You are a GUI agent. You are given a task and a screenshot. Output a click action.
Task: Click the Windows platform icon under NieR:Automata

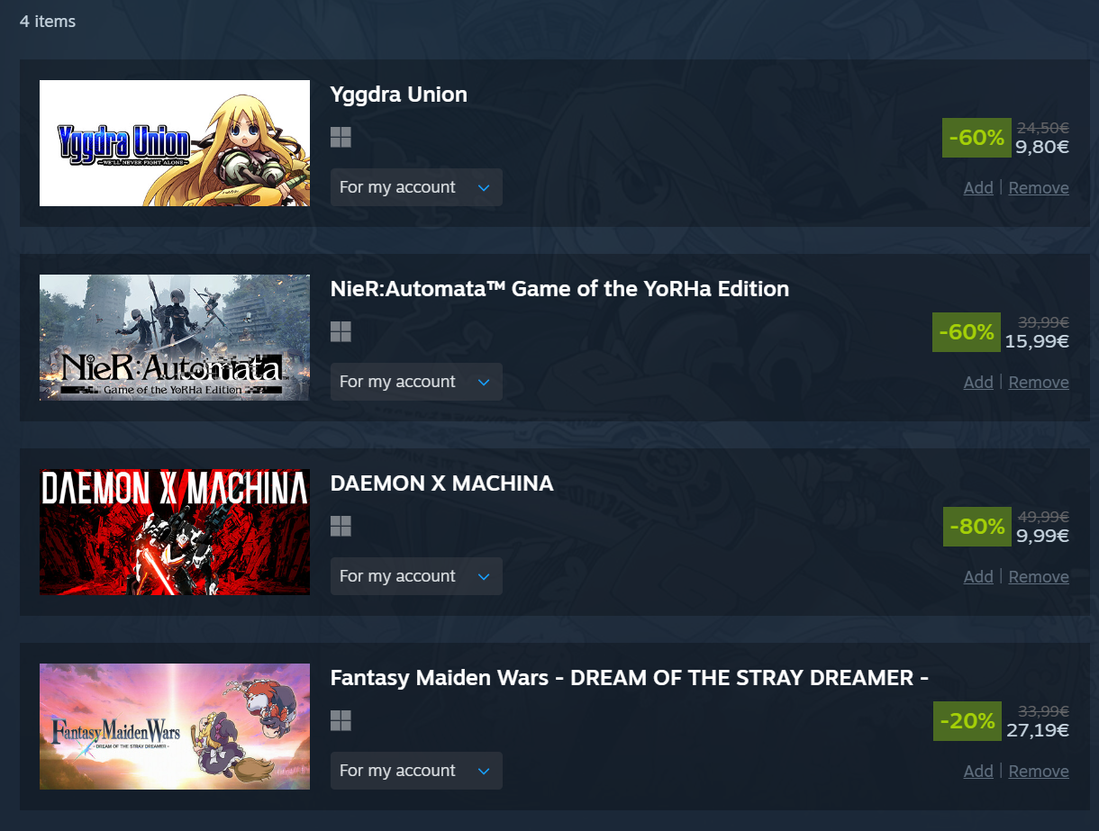coord(341,331)
